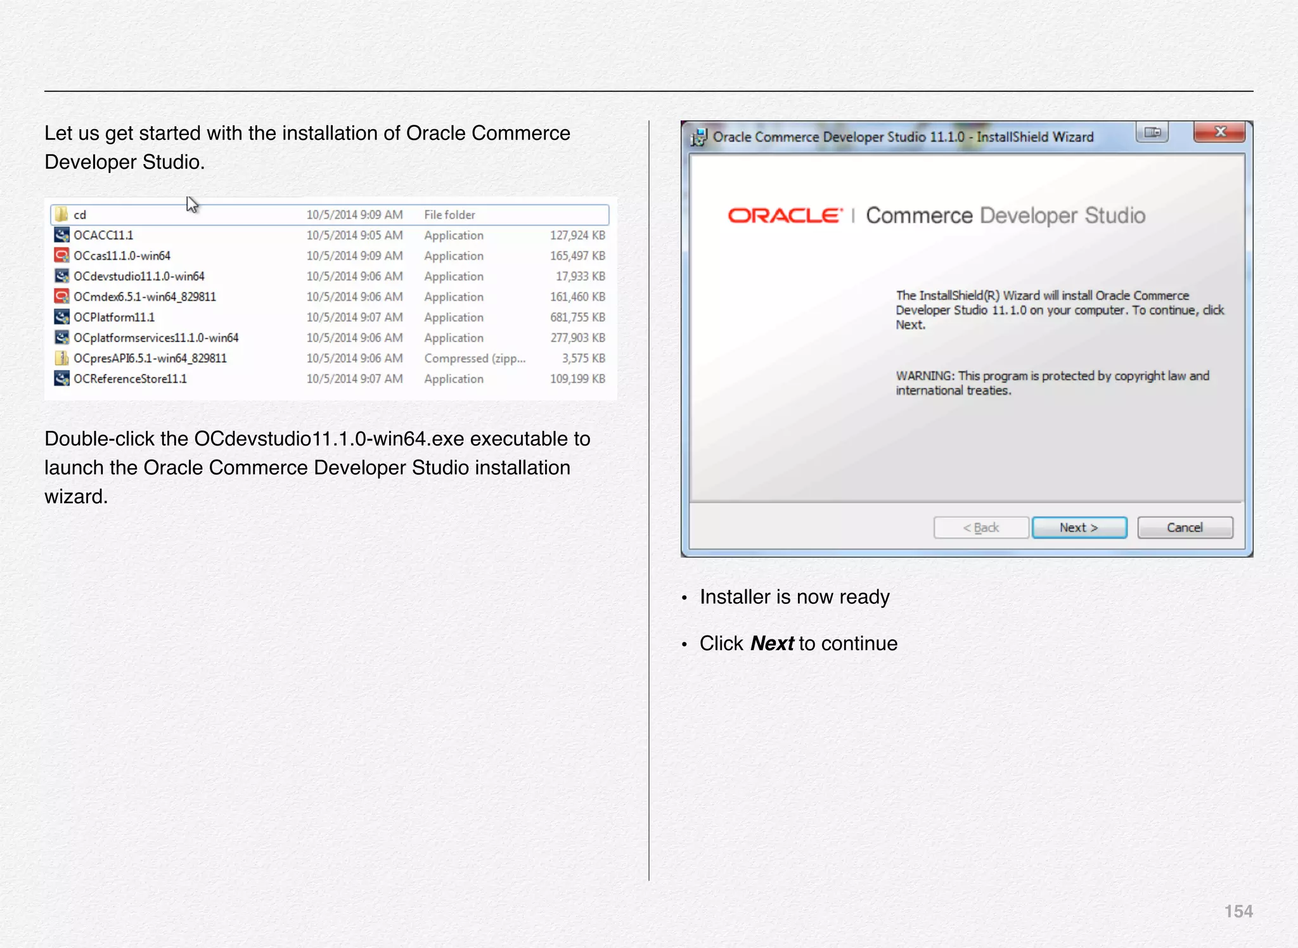Click the size value 17,933 KB

[581, 276]
